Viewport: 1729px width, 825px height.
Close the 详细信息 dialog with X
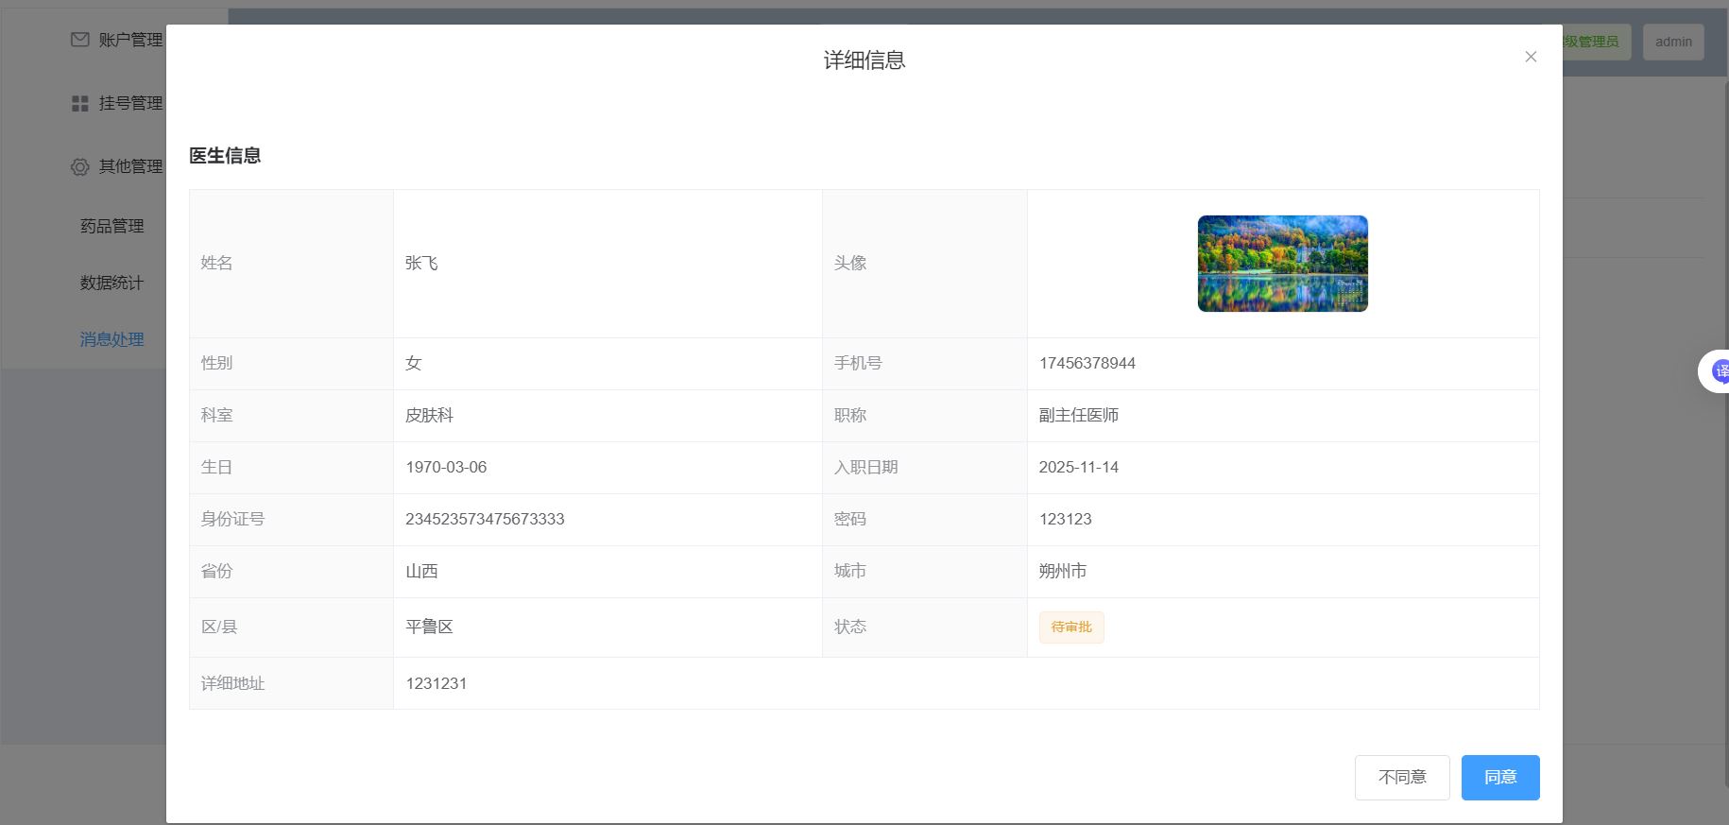pos(1531,57)
